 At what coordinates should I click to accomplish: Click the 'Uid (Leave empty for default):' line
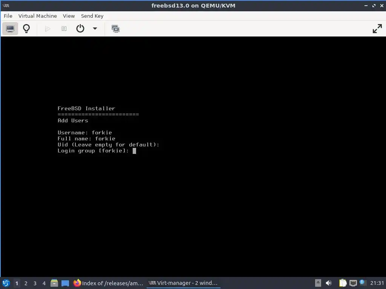pyautogui.click(x=109, y=144)
